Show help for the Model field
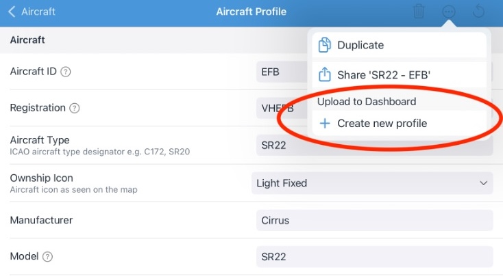The height and width of the screenshot is (276, 503). coord(47,257)
